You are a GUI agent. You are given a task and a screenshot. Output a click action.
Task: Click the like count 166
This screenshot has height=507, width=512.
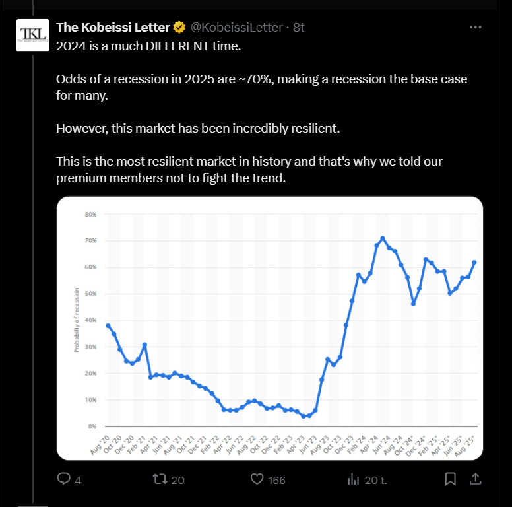[277, 480]
